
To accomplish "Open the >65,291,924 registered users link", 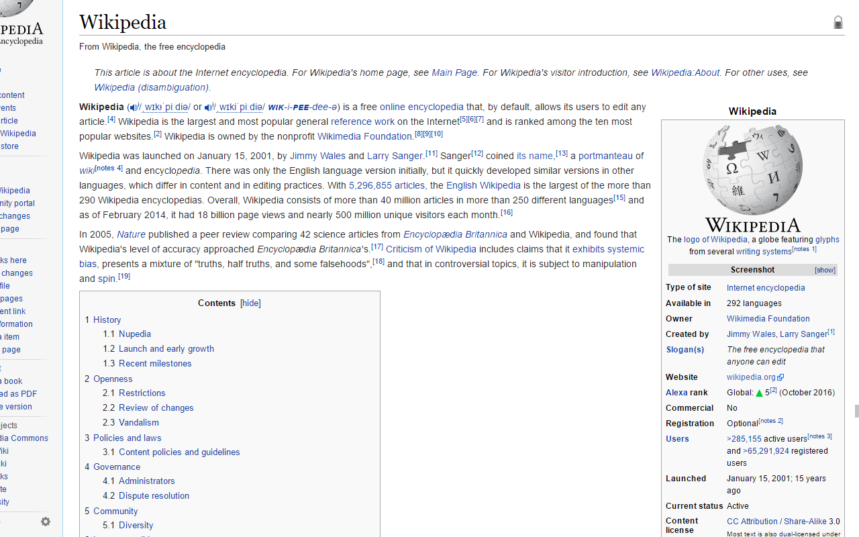I will click(x=766, y=451).
